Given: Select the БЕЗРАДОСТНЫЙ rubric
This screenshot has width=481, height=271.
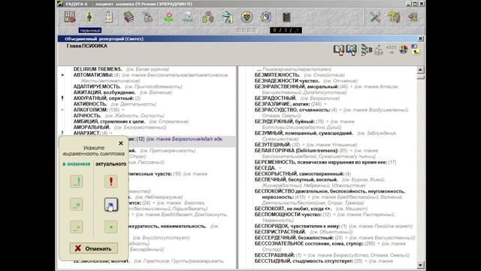Looking at the screenshot, I should (276, 99).
